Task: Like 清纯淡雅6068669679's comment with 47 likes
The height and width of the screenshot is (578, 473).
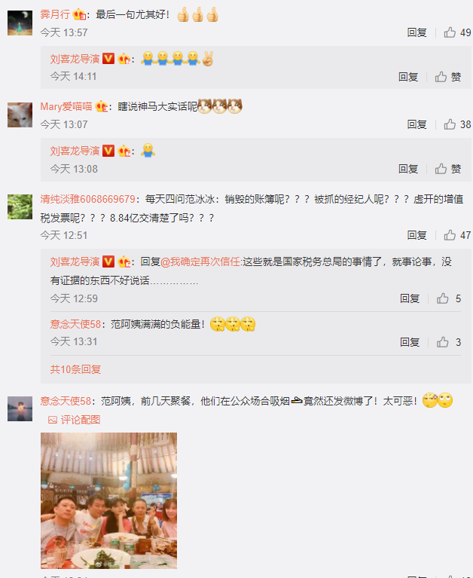Action: [457, 235]
